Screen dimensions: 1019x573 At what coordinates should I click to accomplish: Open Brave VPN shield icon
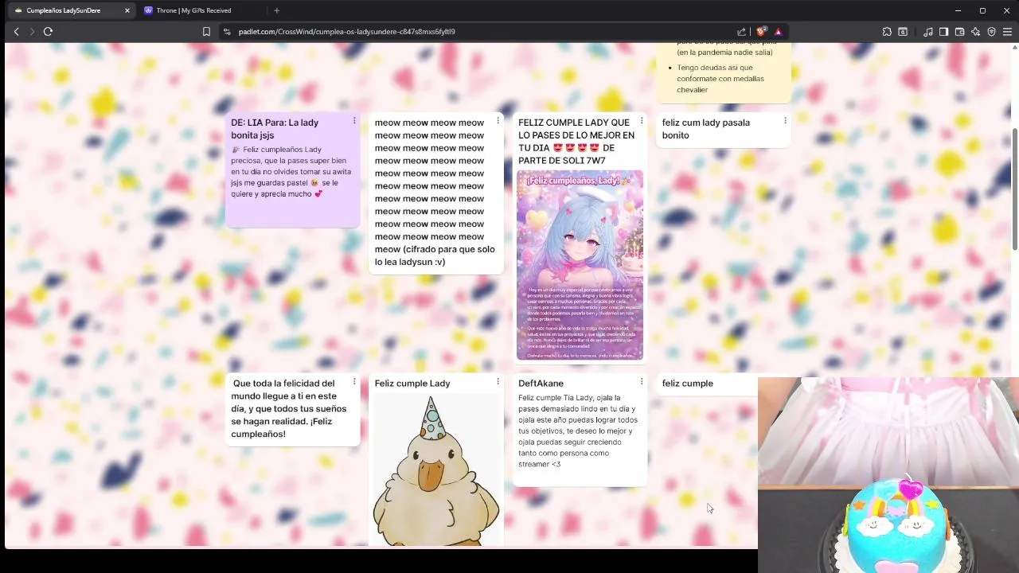click(x=991, y=32)
